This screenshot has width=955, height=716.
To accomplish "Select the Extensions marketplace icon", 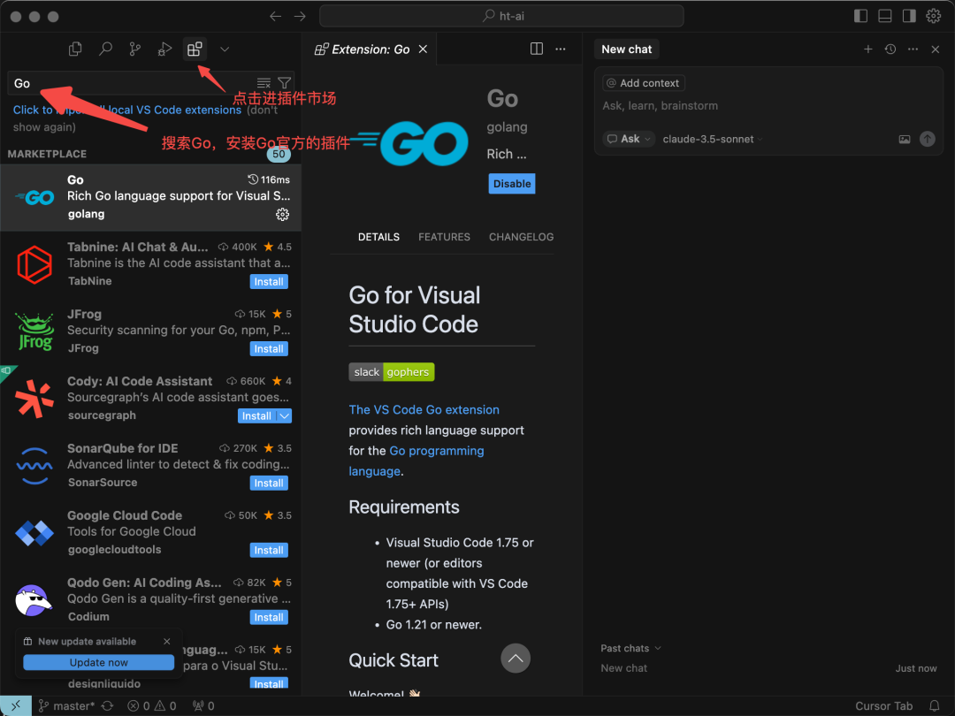I will [195, 50].
